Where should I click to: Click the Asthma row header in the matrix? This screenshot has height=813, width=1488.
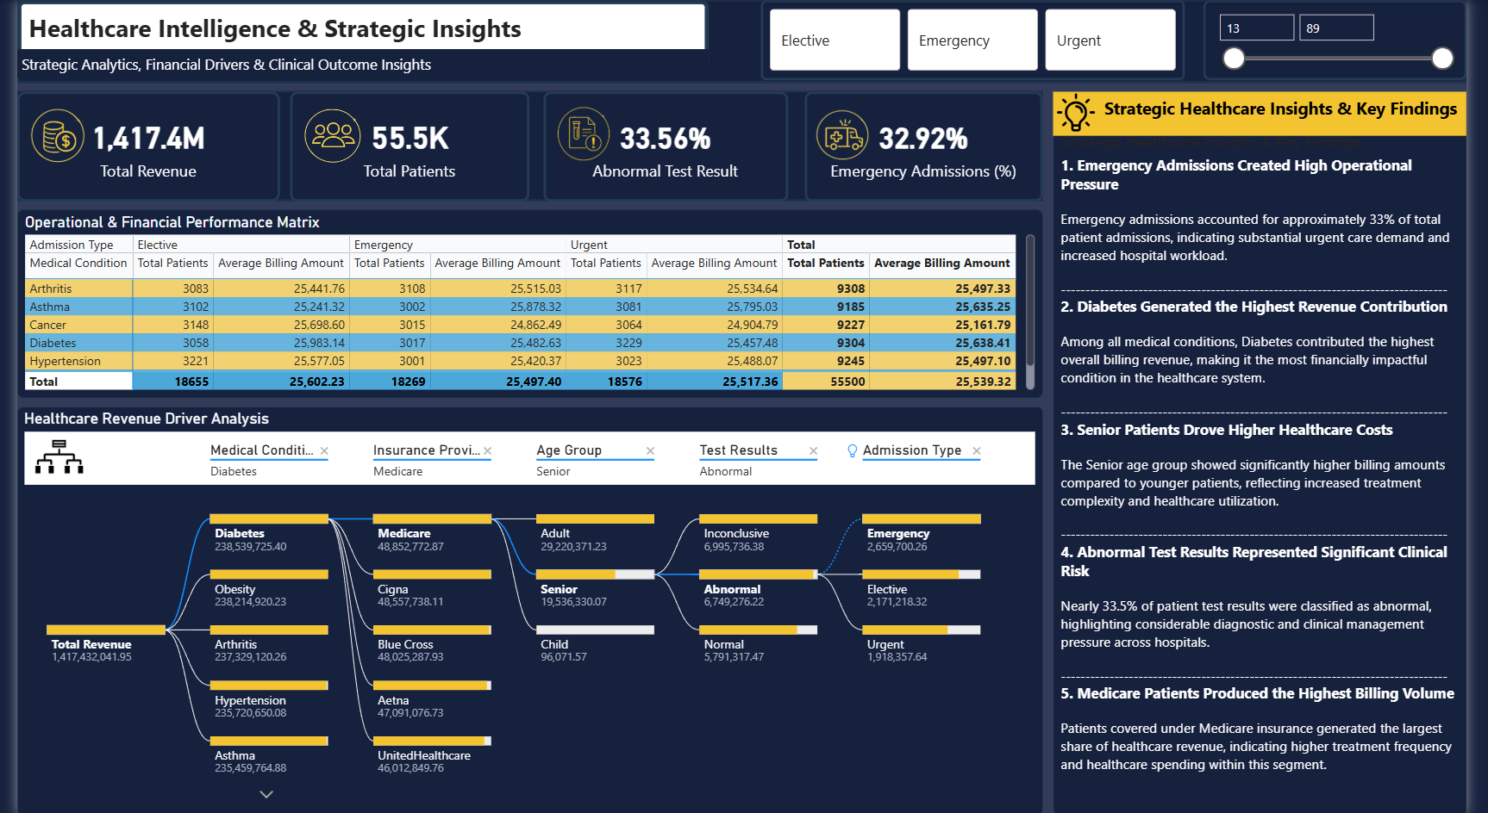click(x=79, y=307)
